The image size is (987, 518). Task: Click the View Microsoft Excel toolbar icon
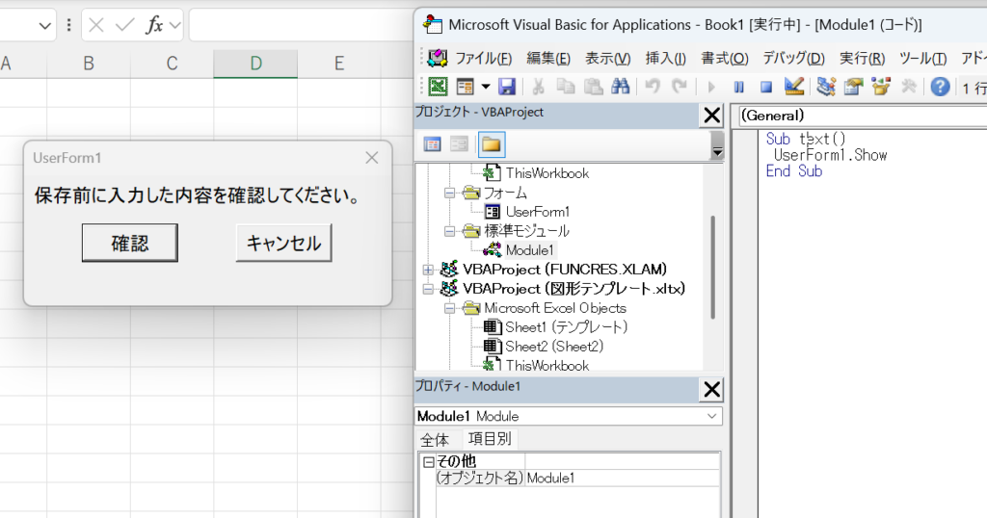click(x=439, y=86)
